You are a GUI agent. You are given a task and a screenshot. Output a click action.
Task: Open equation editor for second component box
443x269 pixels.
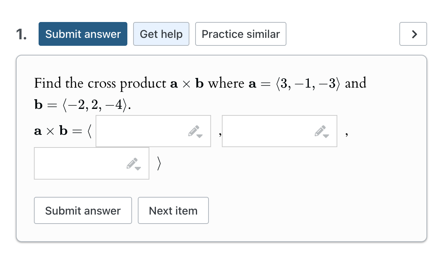(321, 131)
